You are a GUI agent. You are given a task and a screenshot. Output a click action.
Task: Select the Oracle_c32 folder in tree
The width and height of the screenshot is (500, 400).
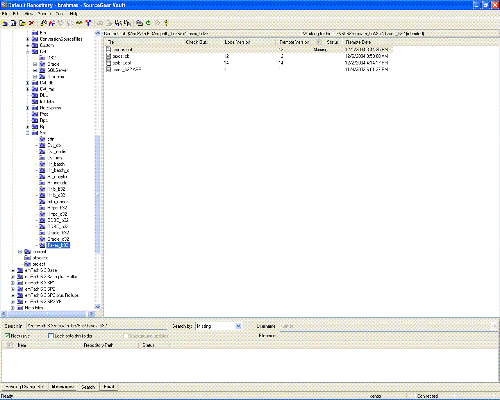coord(58,239)
